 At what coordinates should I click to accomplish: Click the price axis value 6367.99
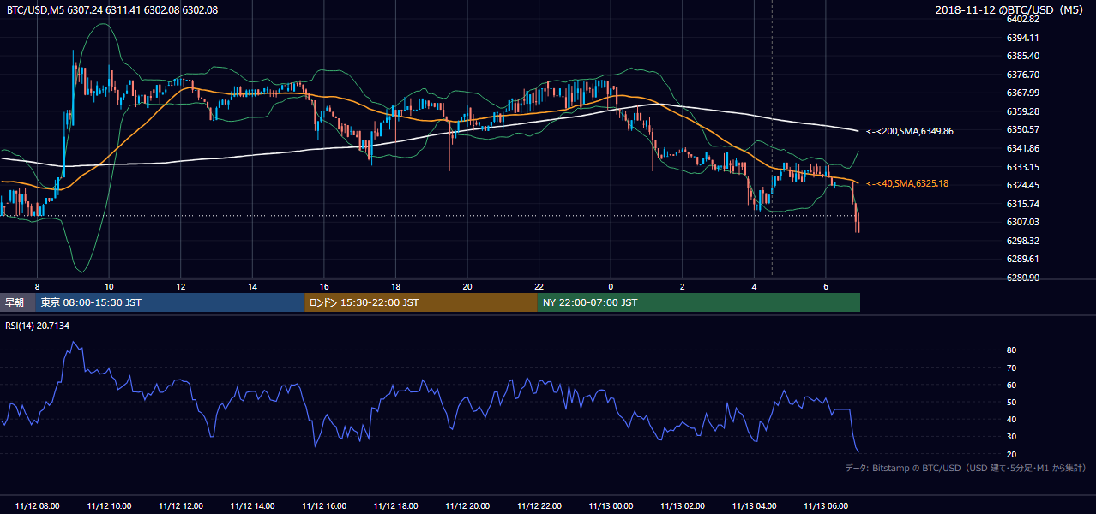pyautogui.click(x=1023, y=93)
